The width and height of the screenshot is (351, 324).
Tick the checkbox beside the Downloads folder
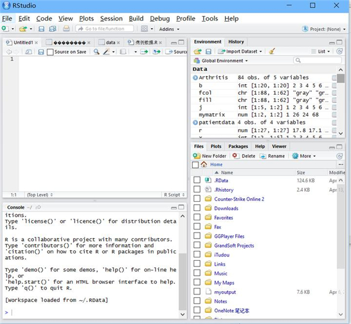coord(197,208)
